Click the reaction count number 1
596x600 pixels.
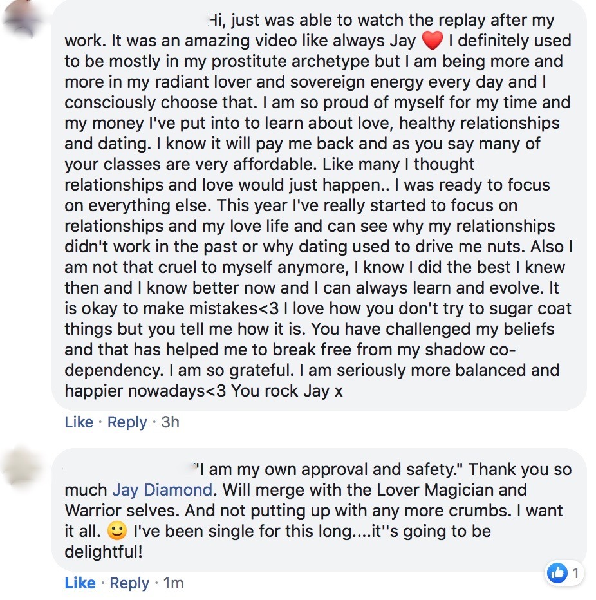click(x=575, y=573)
